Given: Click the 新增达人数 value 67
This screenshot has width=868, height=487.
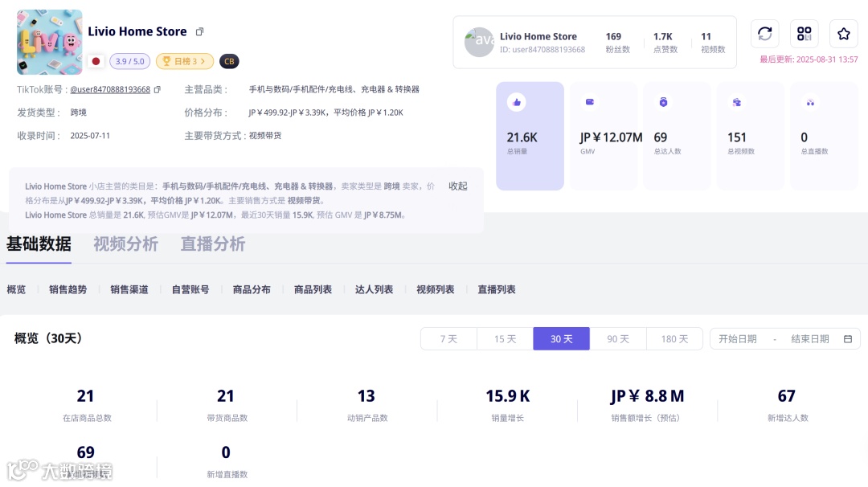Looking at the screenshot, I should click(x=787, y=395).
